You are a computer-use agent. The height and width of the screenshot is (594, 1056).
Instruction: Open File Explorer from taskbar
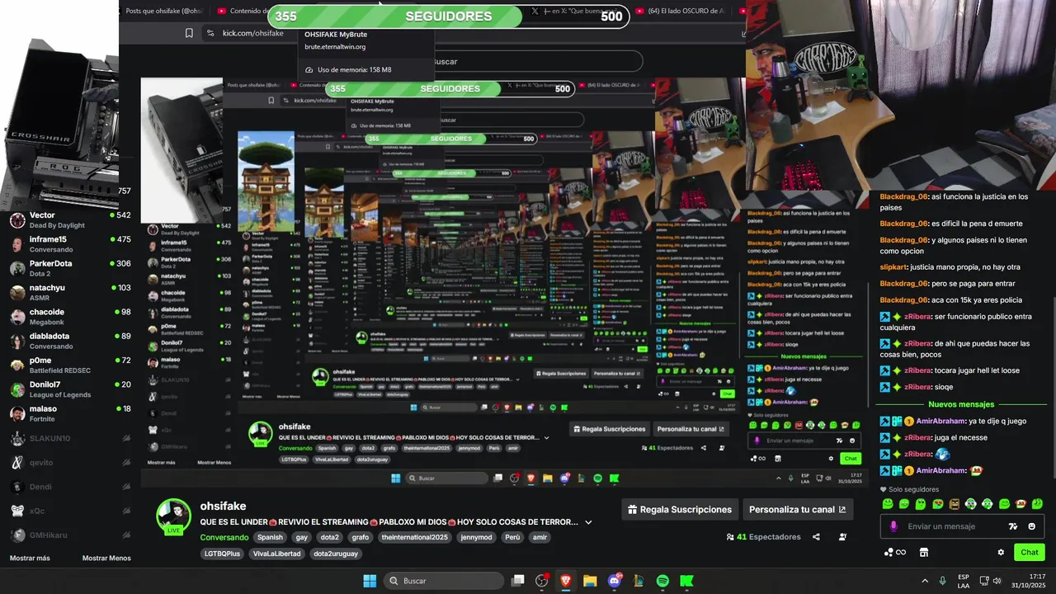pos(590,581)
